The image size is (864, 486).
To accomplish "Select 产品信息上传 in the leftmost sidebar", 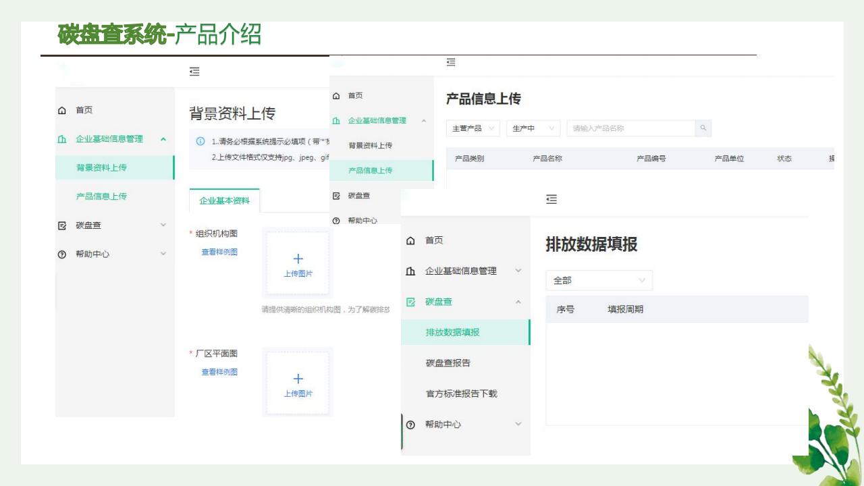I will click(101, 196).
